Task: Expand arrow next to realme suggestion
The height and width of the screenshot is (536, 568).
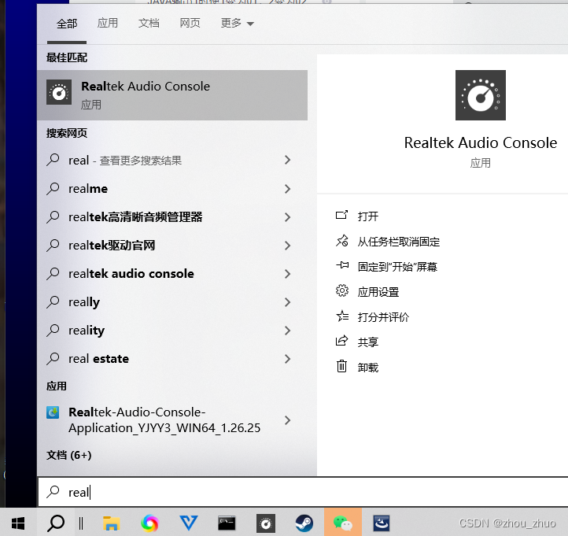Action: tap(288, 188)
